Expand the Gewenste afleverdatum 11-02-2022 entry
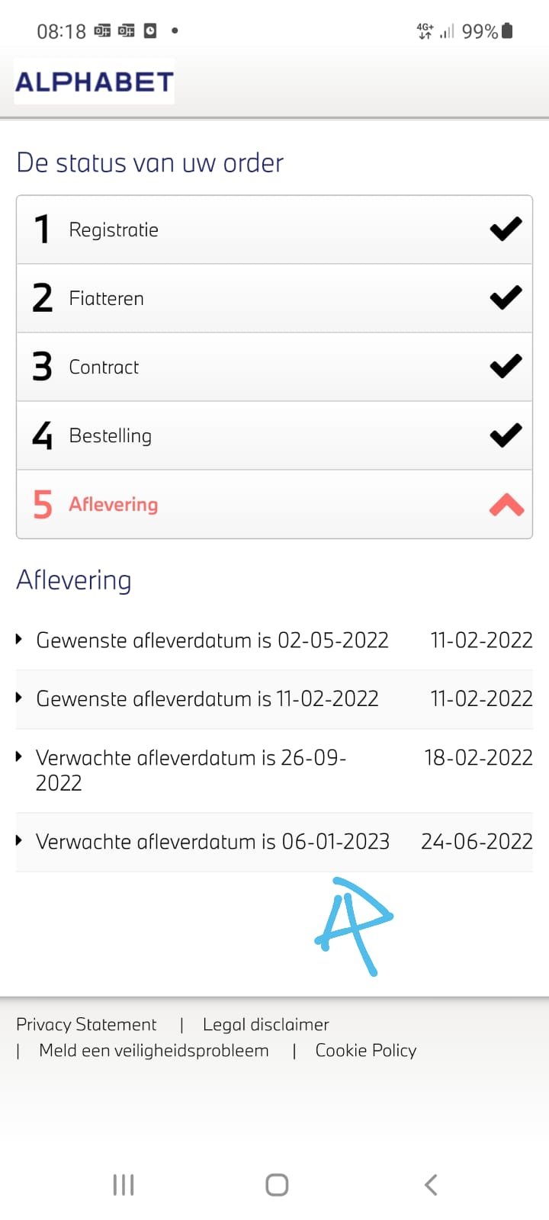The width and height of the screenshot is (549, 1220). [20, 698]
